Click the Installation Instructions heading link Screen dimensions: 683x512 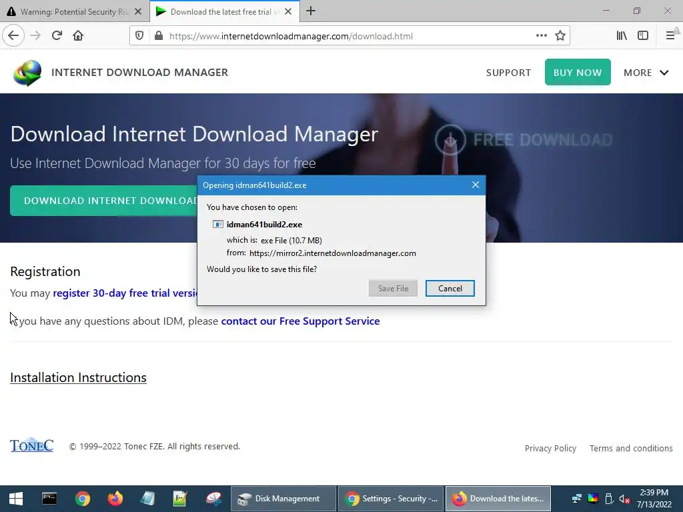[x=79, y=377]
